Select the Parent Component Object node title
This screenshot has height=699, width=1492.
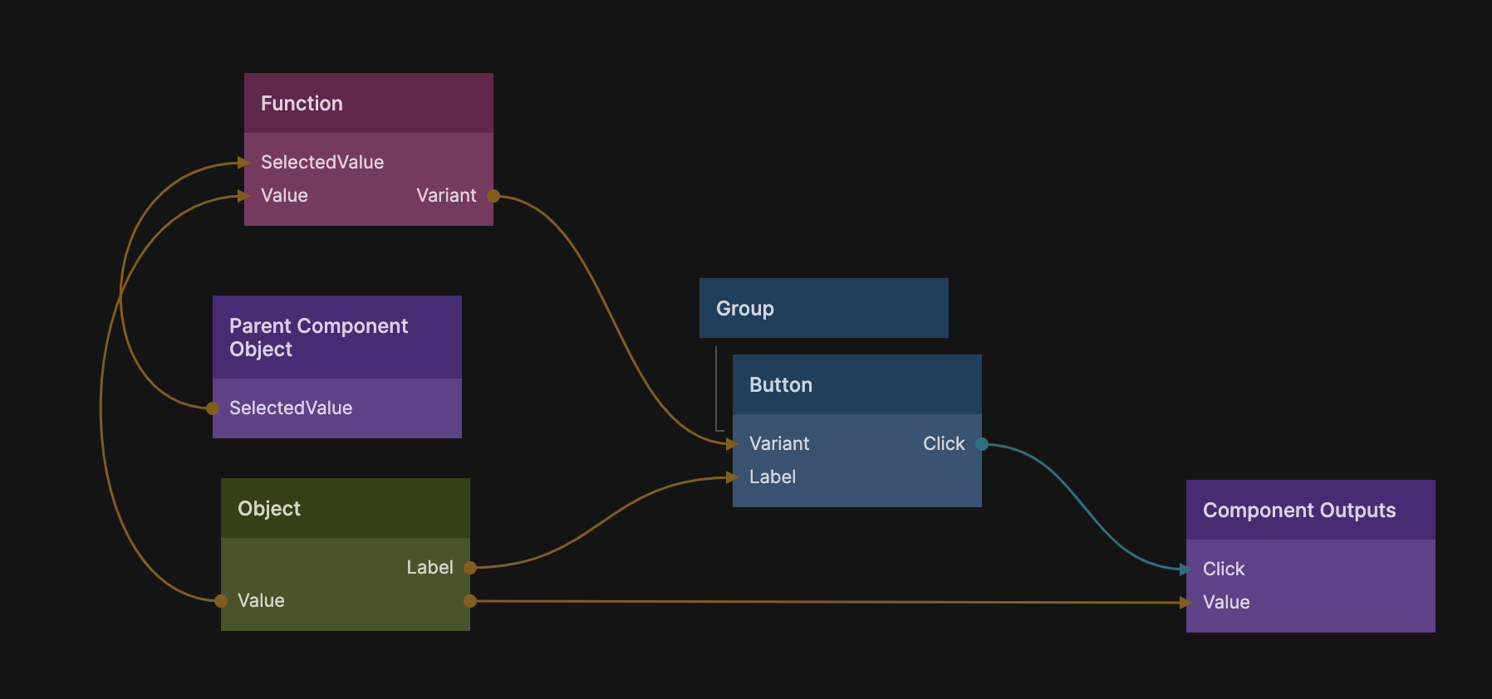click(x=336, y=338)
